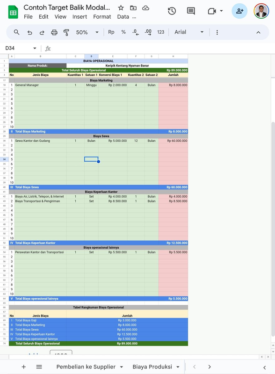Select column D header

point(91,57)
